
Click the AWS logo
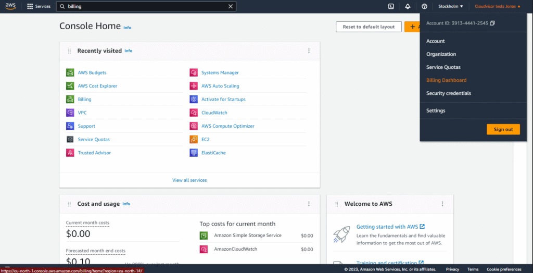(10, 6)
